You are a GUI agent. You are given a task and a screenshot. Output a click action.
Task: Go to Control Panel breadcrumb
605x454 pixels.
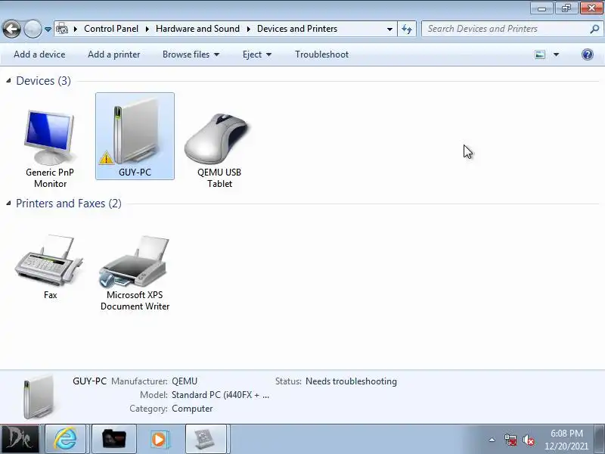point(111,29)
